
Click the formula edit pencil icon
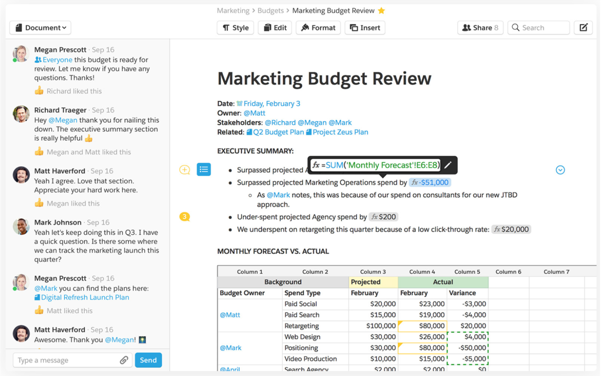pos(448,165)
